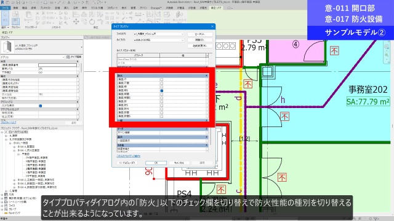The width and height of the screenshot is (394, 221).
Task: Toggle the 建告-不 fire rating checkbox
Action: coord(161,79)
